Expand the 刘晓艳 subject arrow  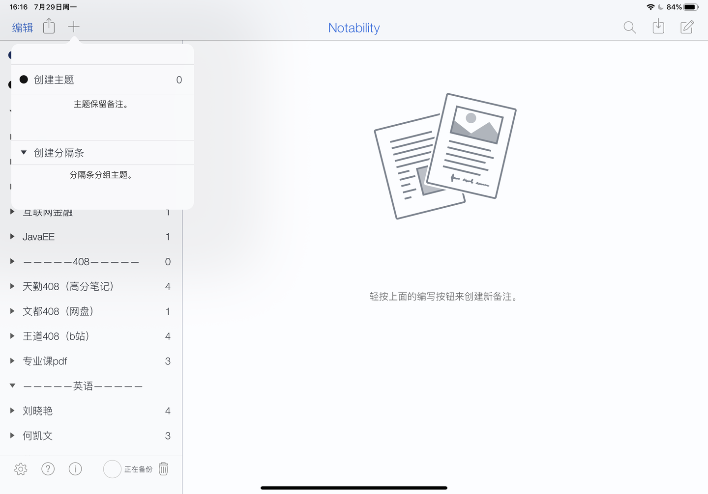tap(12, 411)
